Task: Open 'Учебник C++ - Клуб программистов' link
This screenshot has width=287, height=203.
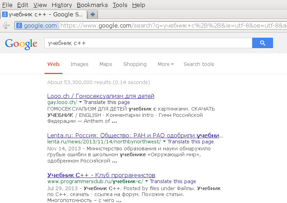Action: click(101, 175)
